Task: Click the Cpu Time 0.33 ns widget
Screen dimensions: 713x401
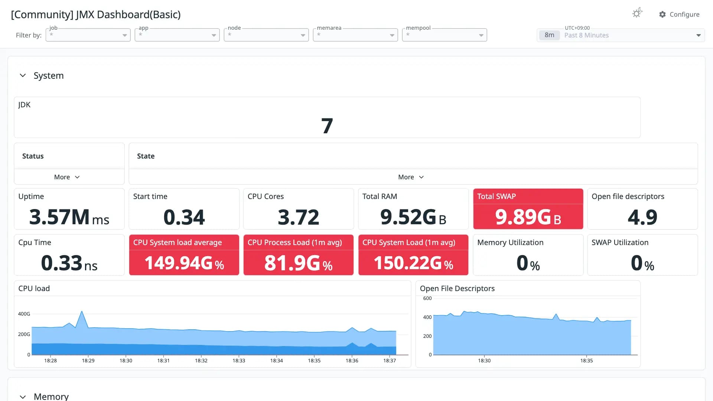Action: (x=69, y=255)
